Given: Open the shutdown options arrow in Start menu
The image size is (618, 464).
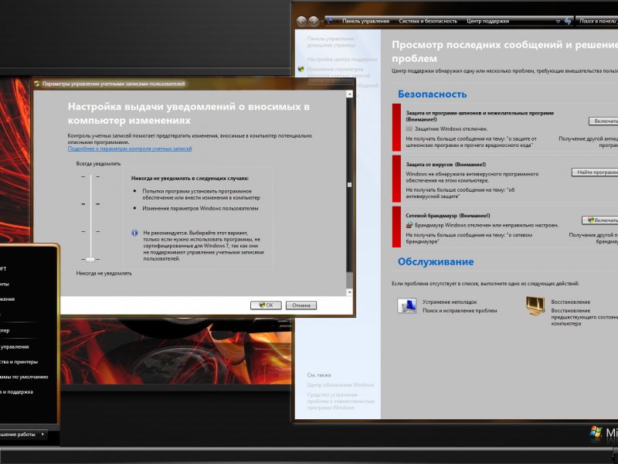Looking at the screenshot, I should tap(43, 434).
